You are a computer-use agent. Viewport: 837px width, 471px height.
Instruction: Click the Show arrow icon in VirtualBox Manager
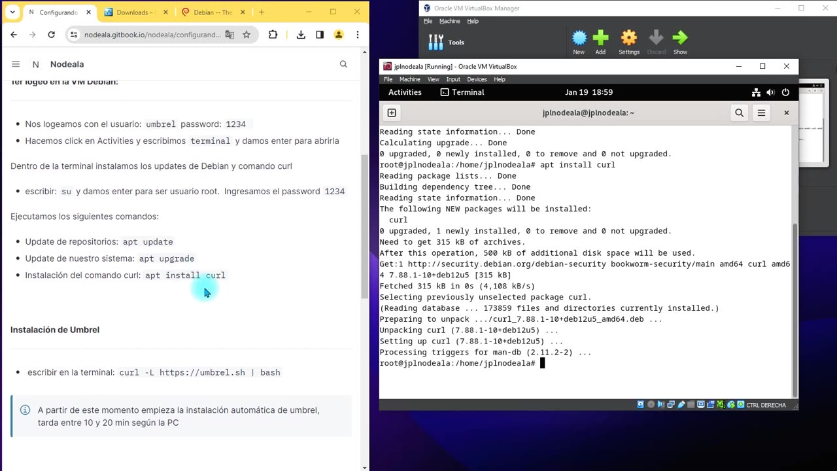pos(680,38)
